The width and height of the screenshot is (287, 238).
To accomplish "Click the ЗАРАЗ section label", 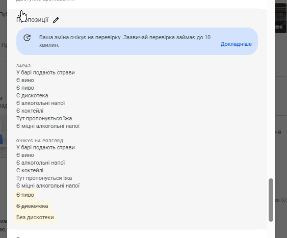I will (23, 66).
